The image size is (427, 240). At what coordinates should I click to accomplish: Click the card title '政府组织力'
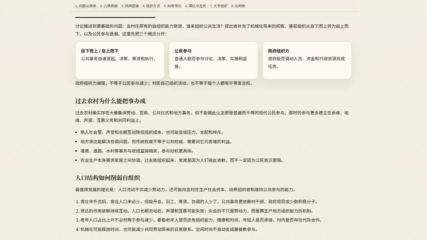click(279, 51)
